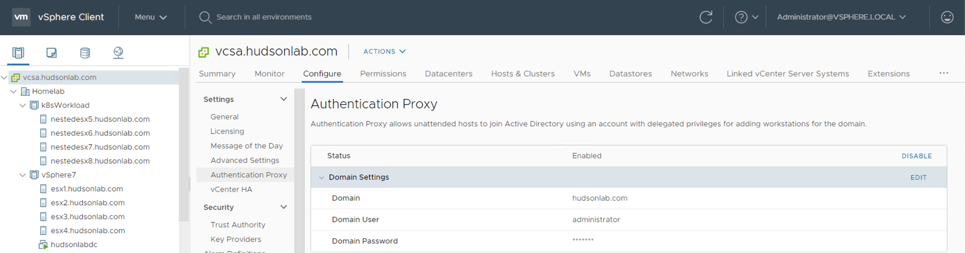Refresh the vSphere Client view

tap(706, 17)
